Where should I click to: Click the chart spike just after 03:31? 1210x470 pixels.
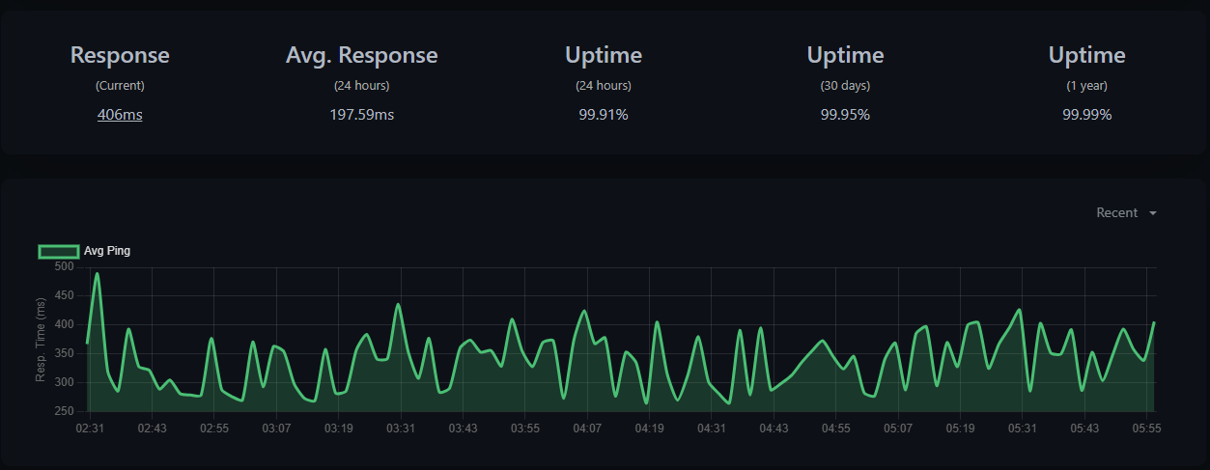[398, 305]
